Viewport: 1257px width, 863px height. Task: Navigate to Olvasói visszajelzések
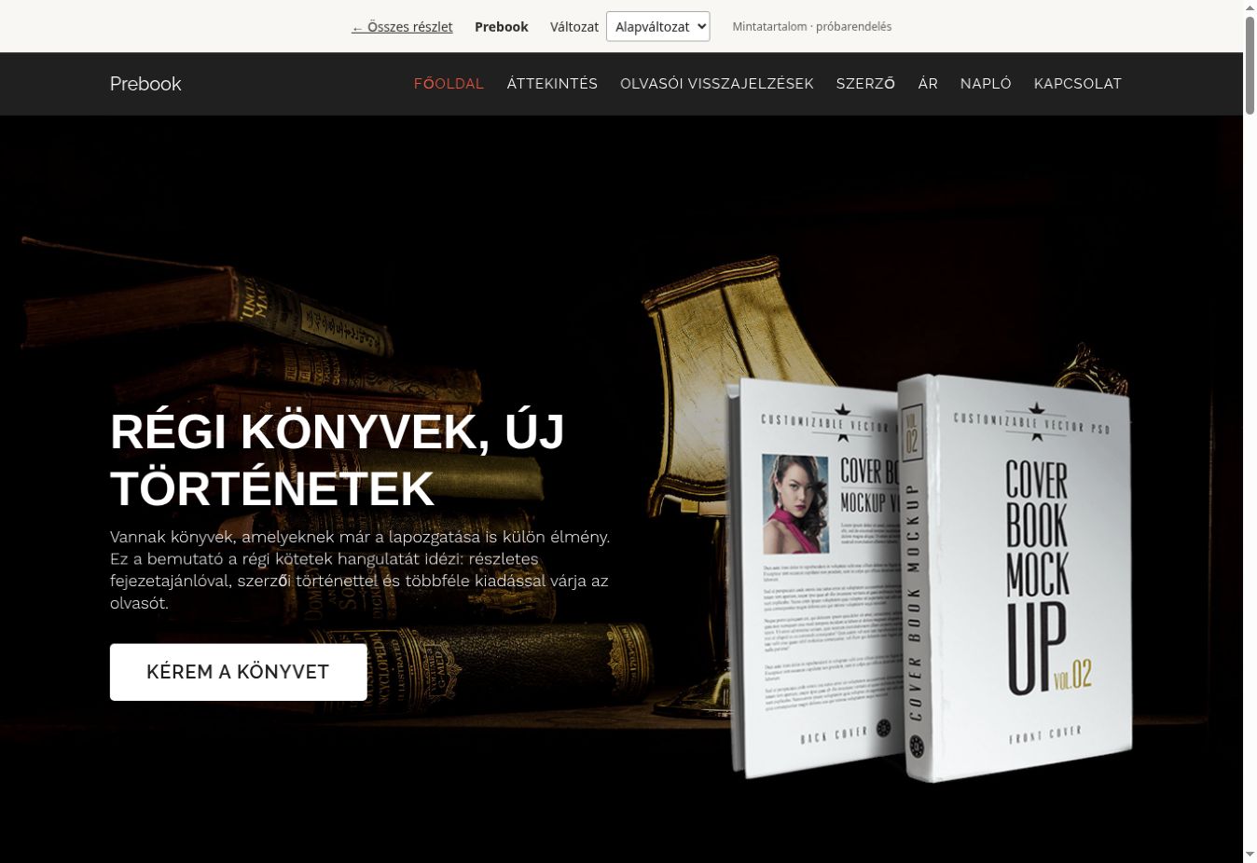[x=717, y=84]
